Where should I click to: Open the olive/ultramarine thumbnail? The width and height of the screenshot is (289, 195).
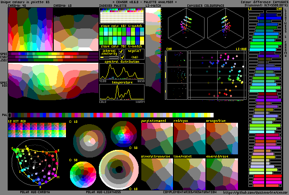157,174
